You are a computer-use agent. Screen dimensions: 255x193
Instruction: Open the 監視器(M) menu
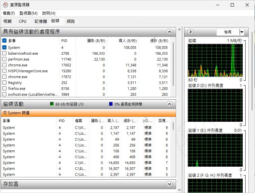pyautogui.click(x=29, y=13)
